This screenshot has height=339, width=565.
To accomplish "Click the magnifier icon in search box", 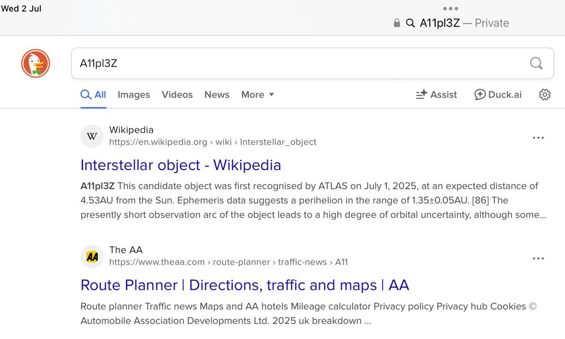I will tap(536, 63).
